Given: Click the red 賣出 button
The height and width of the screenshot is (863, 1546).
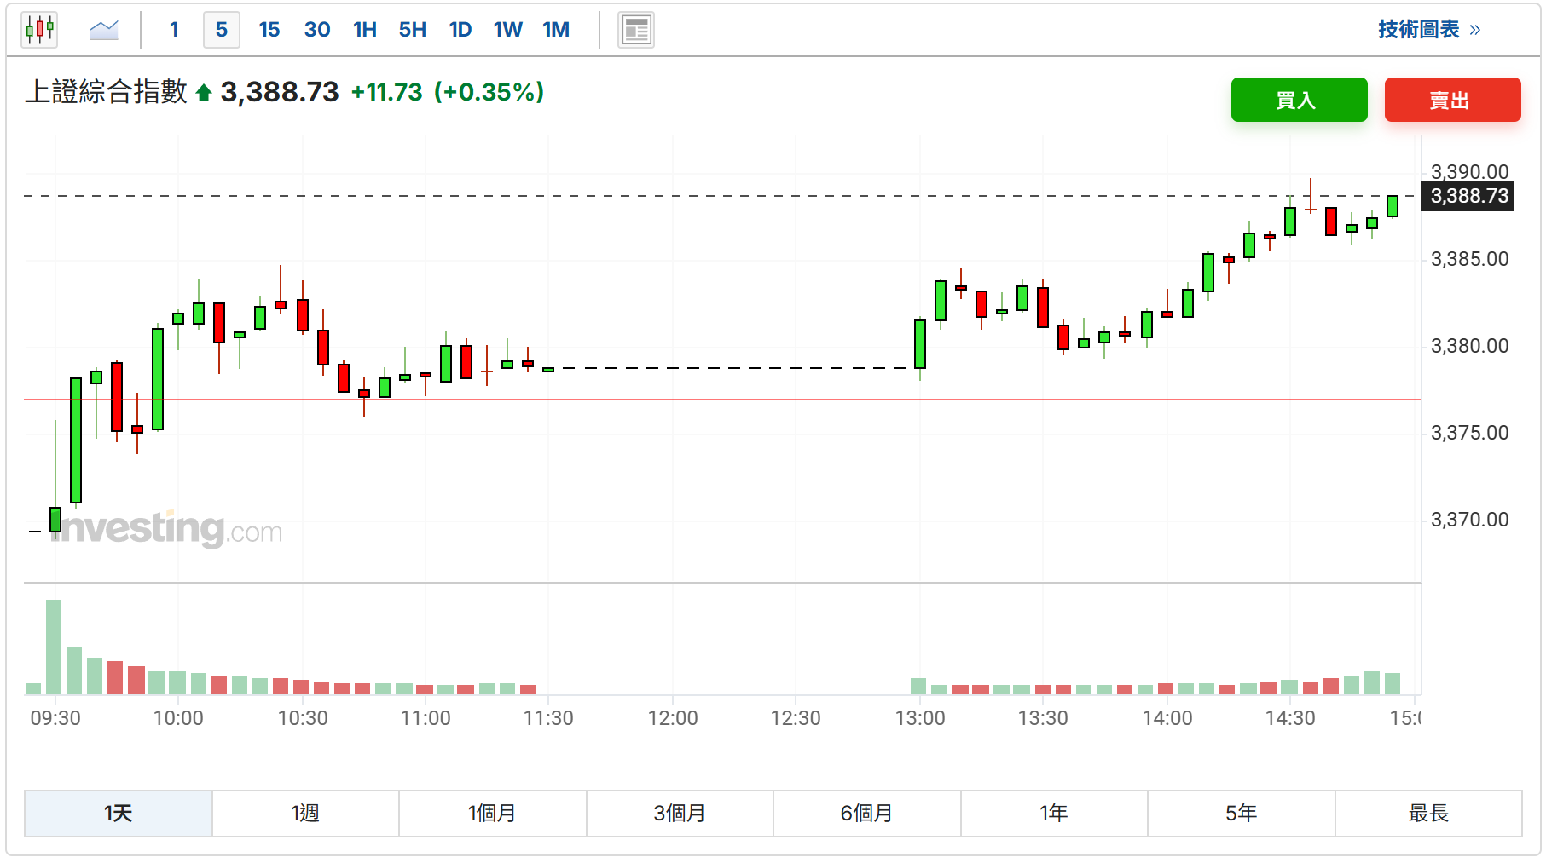Looking at the screenshot, I should 1452,100.
